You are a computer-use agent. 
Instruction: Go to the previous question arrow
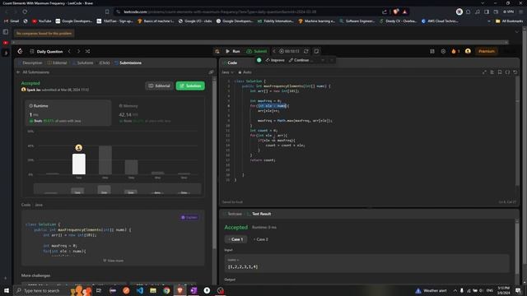click(69, 51)
